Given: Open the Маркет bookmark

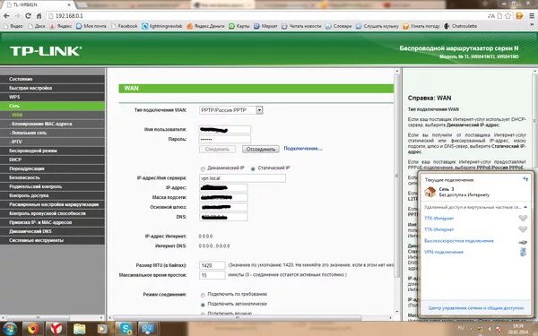Looking at the screenshot, I should [265, 26].
